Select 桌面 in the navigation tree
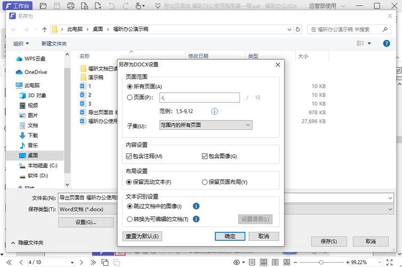Screen dimensions: 402x267 [x=33, y=155]
